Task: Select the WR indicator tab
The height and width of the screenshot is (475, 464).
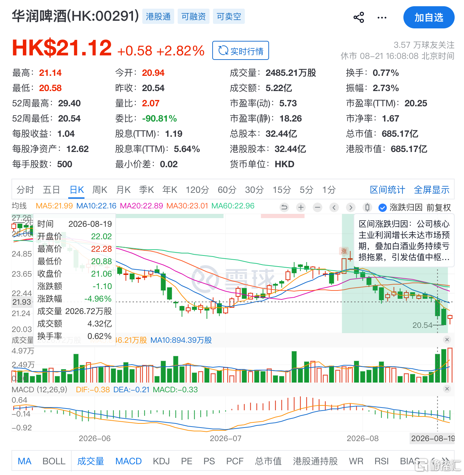Action: [x=356, y=461]
